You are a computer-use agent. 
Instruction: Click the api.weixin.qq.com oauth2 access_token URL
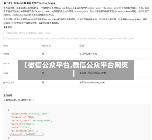[x=70, y=39]
